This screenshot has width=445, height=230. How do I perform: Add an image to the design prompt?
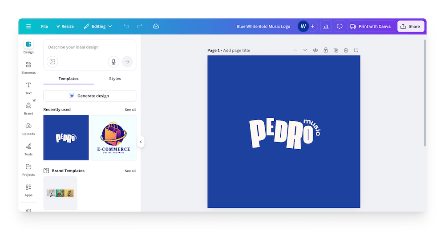(x=53, y=62)
